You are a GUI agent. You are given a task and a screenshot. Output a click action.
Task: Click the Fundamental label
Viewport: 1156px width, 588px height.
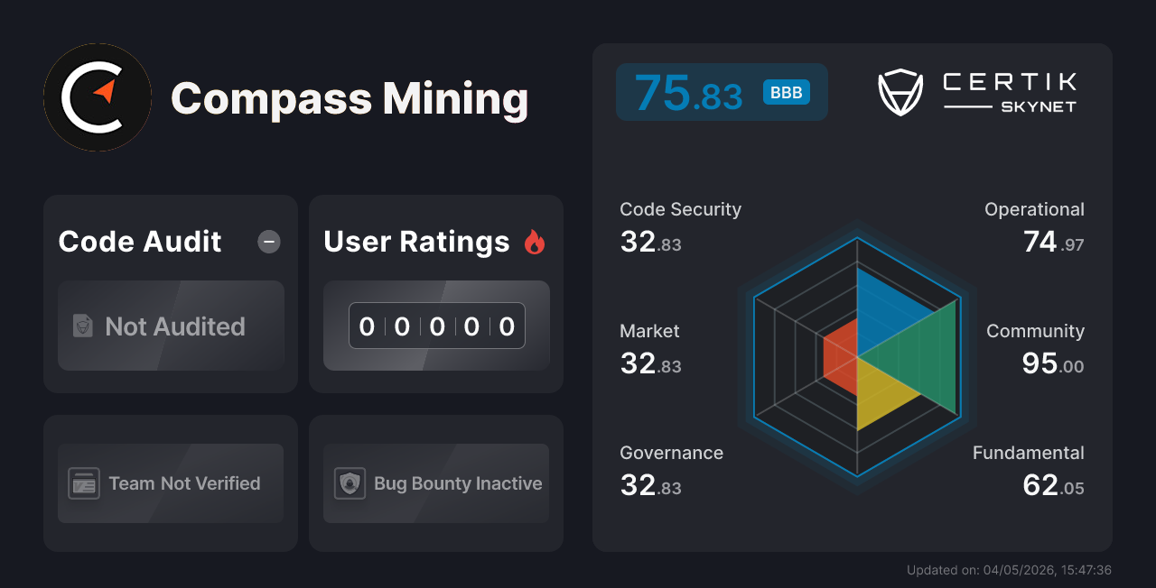coord(1028,453)
